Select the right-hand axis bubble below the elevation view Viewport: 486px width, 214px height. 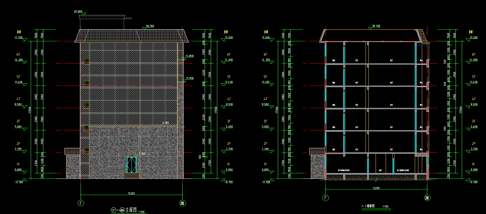182,203
